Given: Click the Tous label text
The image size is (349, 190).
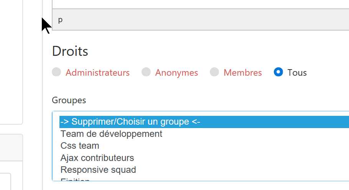Looking at the screenshot, I should pyautogui.click(x=297, y=73).
